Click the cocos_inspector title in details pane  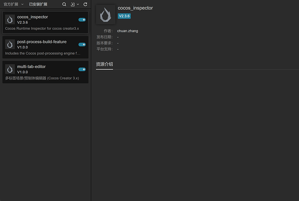[135, 8]
